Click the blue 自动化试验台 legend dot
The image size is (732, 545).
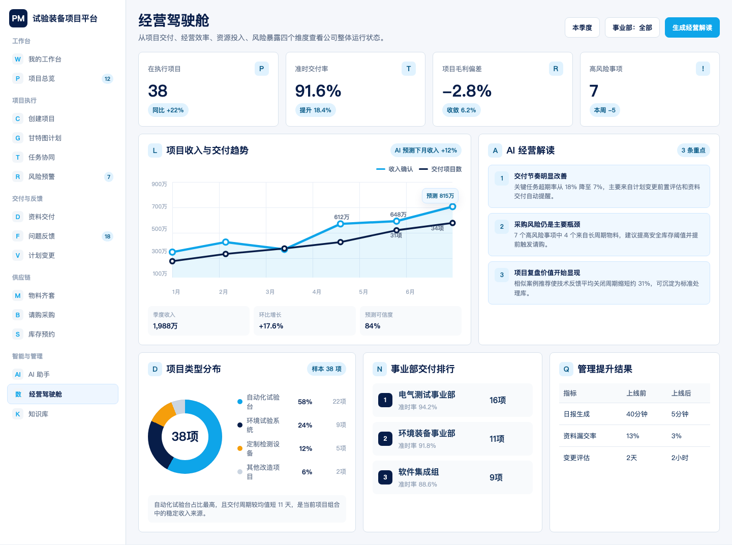tap(240, 402)
